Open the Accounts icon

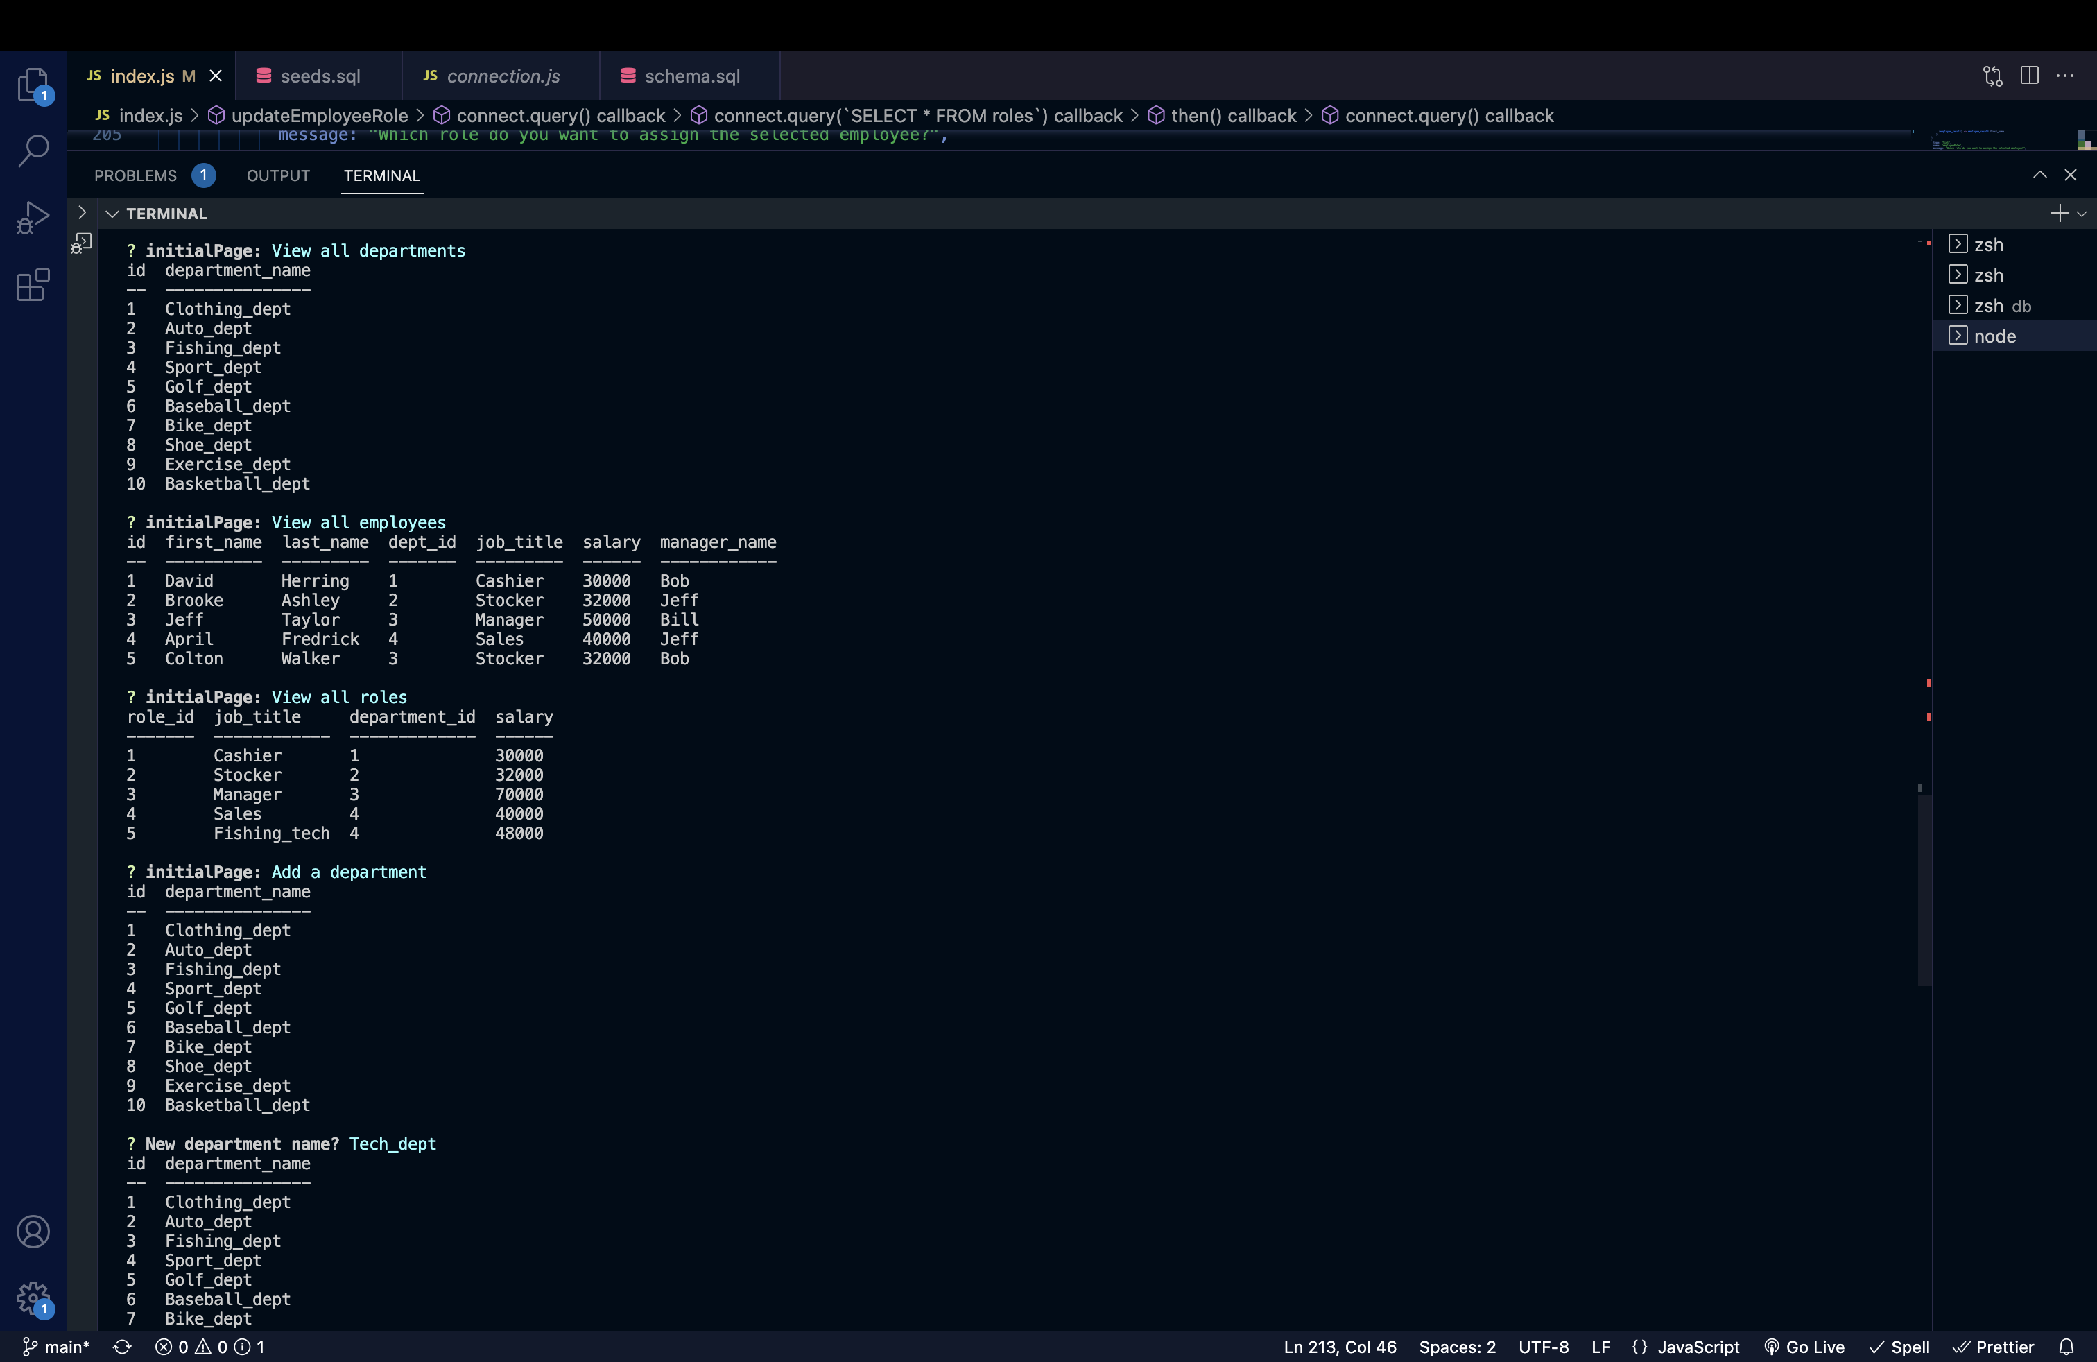point(33,1231)
